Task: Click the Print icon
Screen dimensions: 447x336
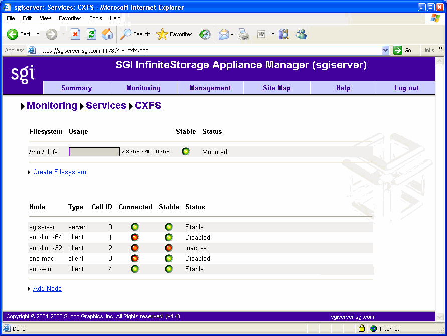Action: point(243,35)
